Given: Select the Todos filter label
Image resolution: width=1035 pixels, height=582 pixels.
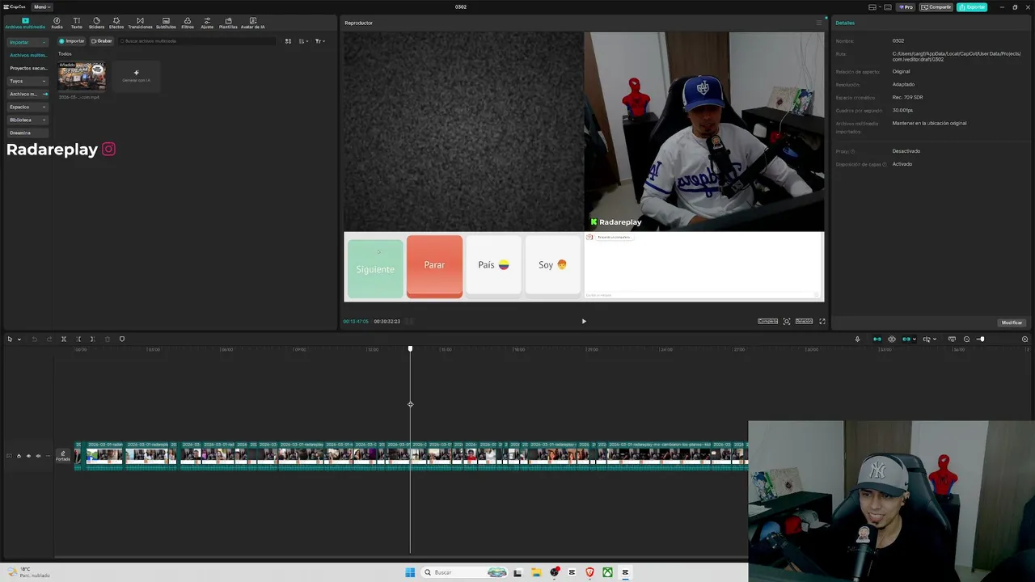Looking at the screenshot, I should 65,54.
